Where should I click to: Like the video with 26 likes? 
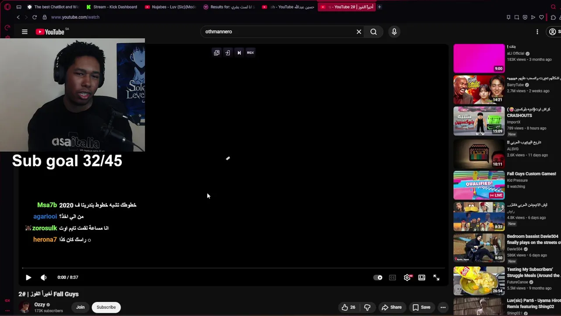coord(349,307)
